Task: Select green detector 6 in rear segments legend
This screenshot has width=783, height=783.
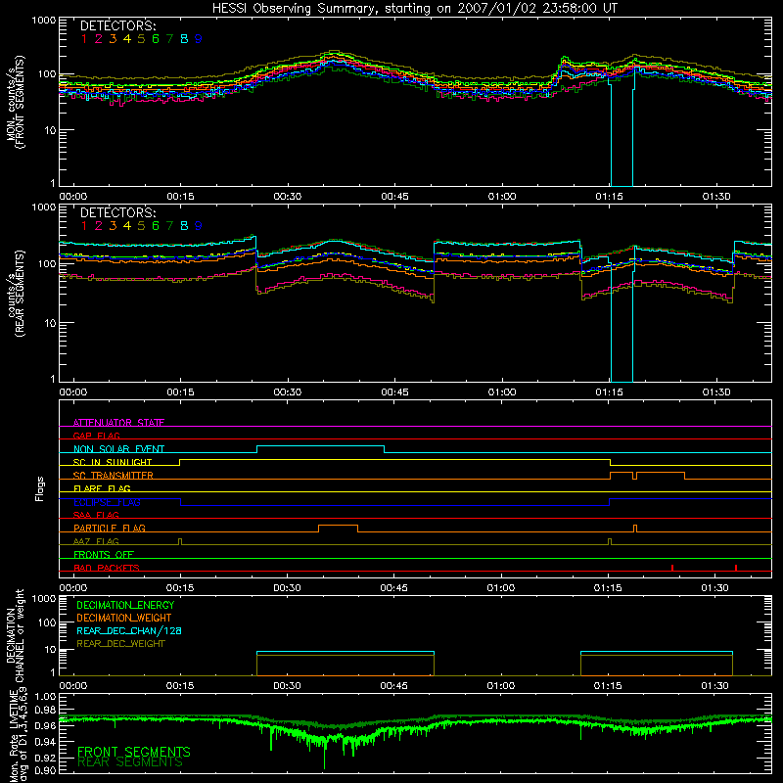Action: coord(156,226)
